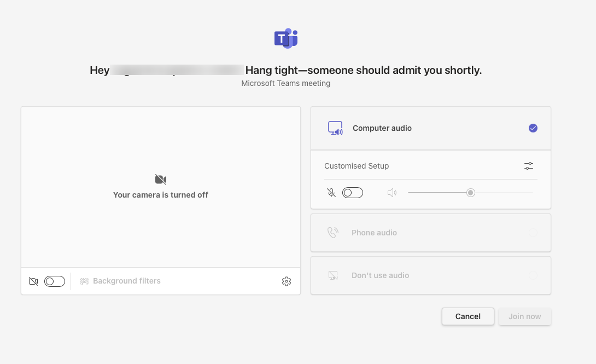Turn on the microphone toggle switch

(x=352, y=193)
